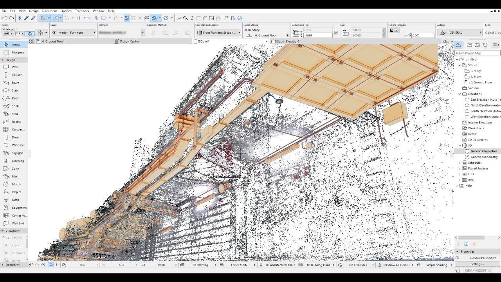The image size is (501, 282).
Task: Open the Entire Model structure display
Action: pos(239,265)
